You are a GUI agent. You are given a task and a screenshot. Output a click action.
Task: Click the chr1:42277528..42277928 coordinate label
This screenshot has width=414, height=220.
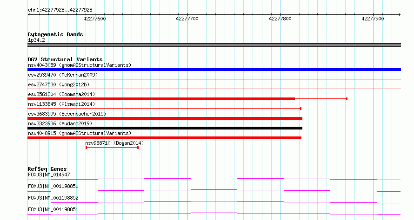[x=60, y=10]
